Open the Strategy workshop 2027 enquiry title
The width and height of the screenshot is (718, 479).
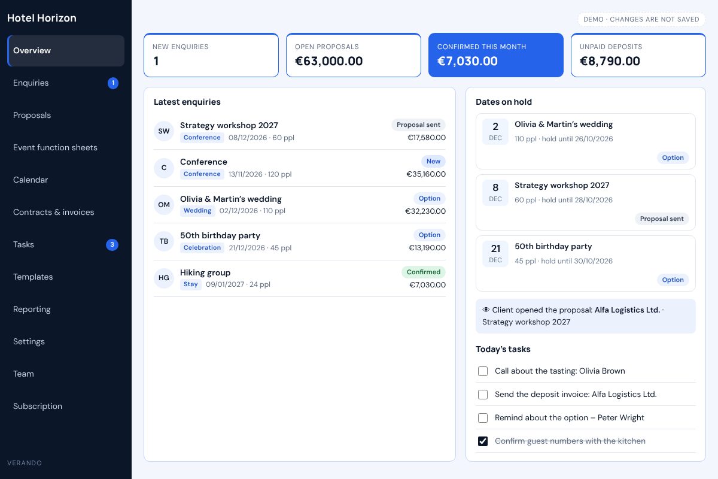pyautogui.click(x=229, y=125)
